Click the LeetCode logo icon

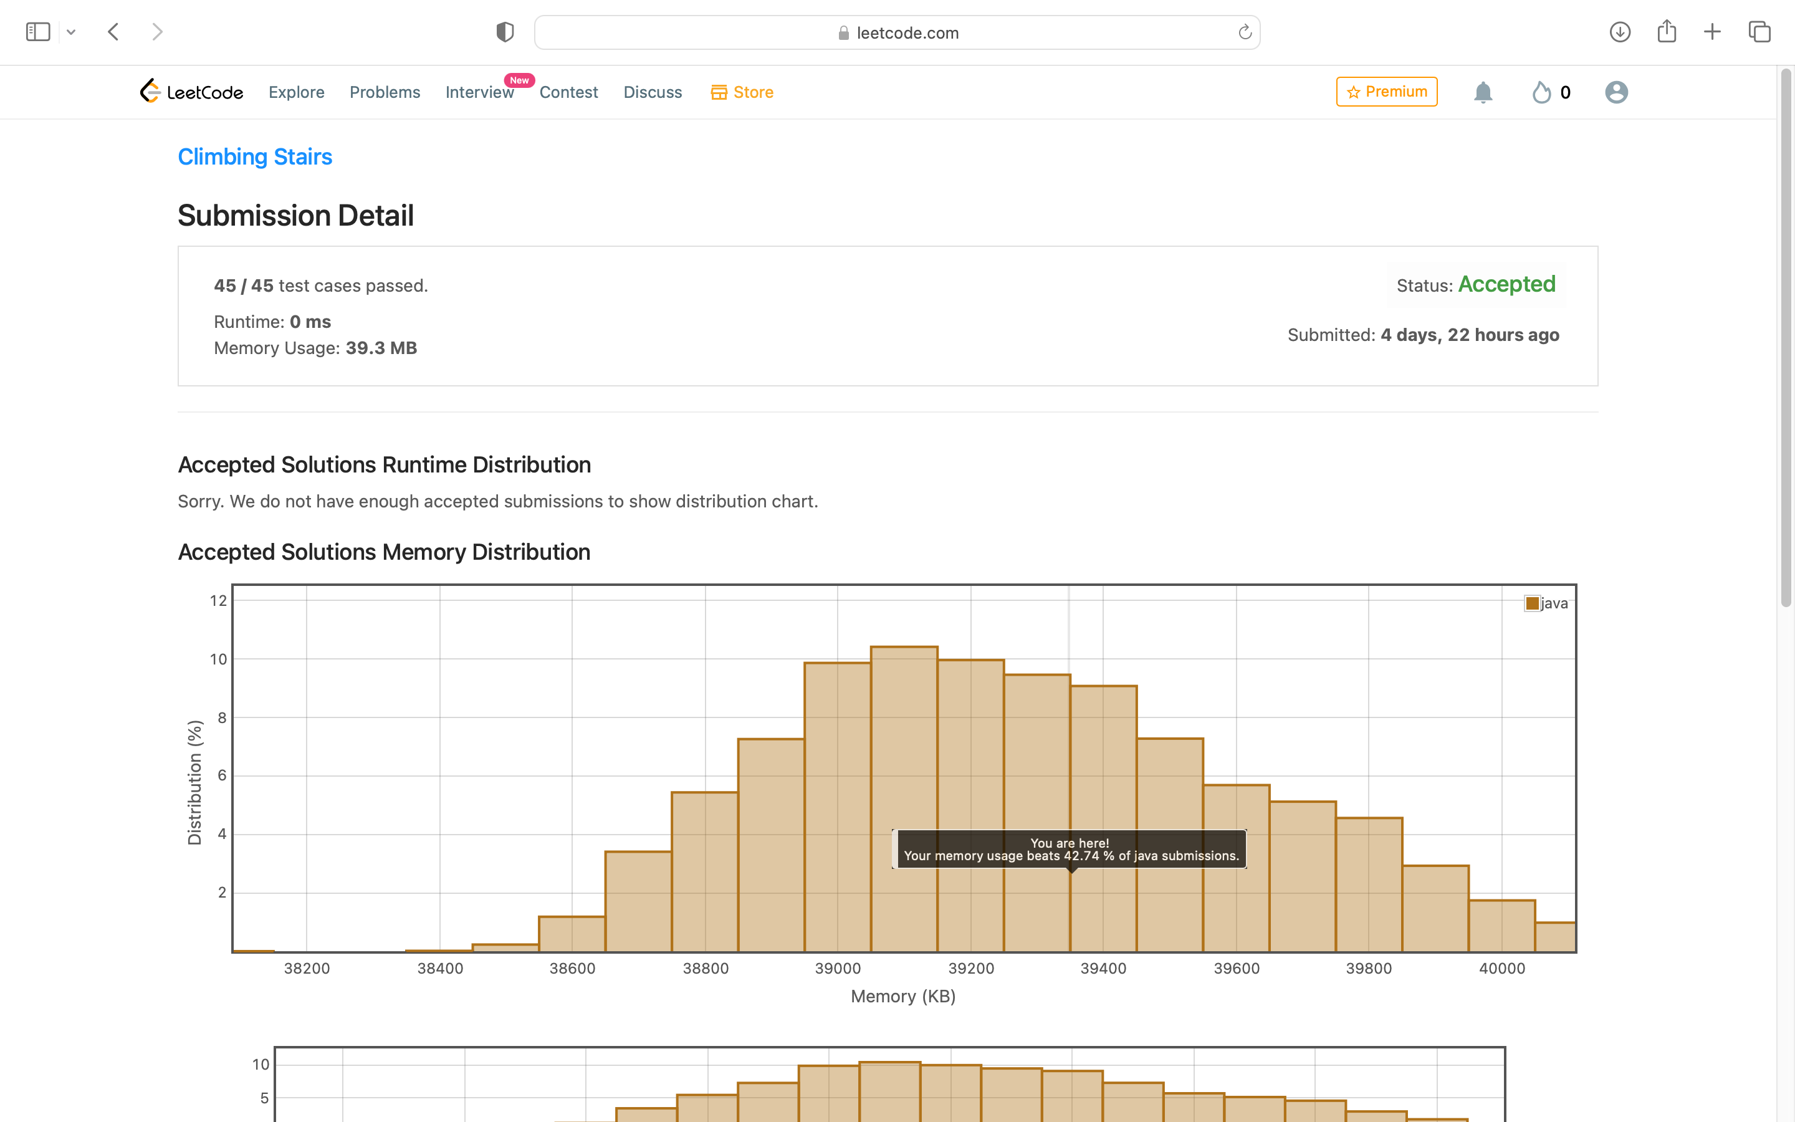click(151, 91)
